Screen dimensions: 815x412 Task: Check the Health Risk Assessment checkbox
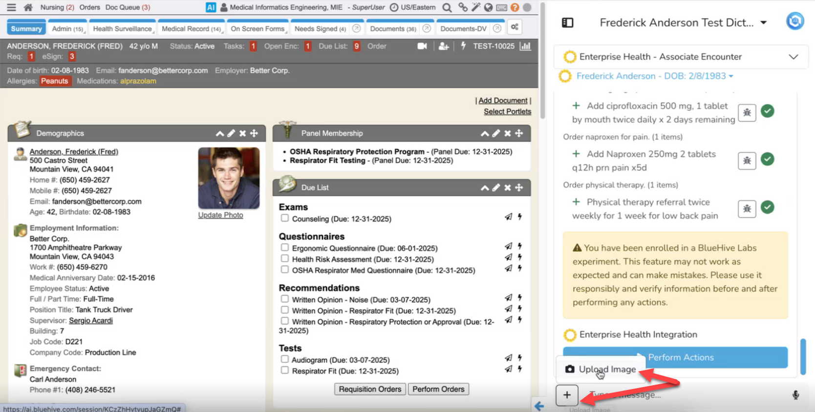click(284, 259)
